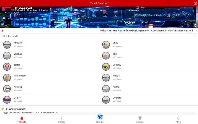Click the Aktivität trophy icon

tap(140, 118)
